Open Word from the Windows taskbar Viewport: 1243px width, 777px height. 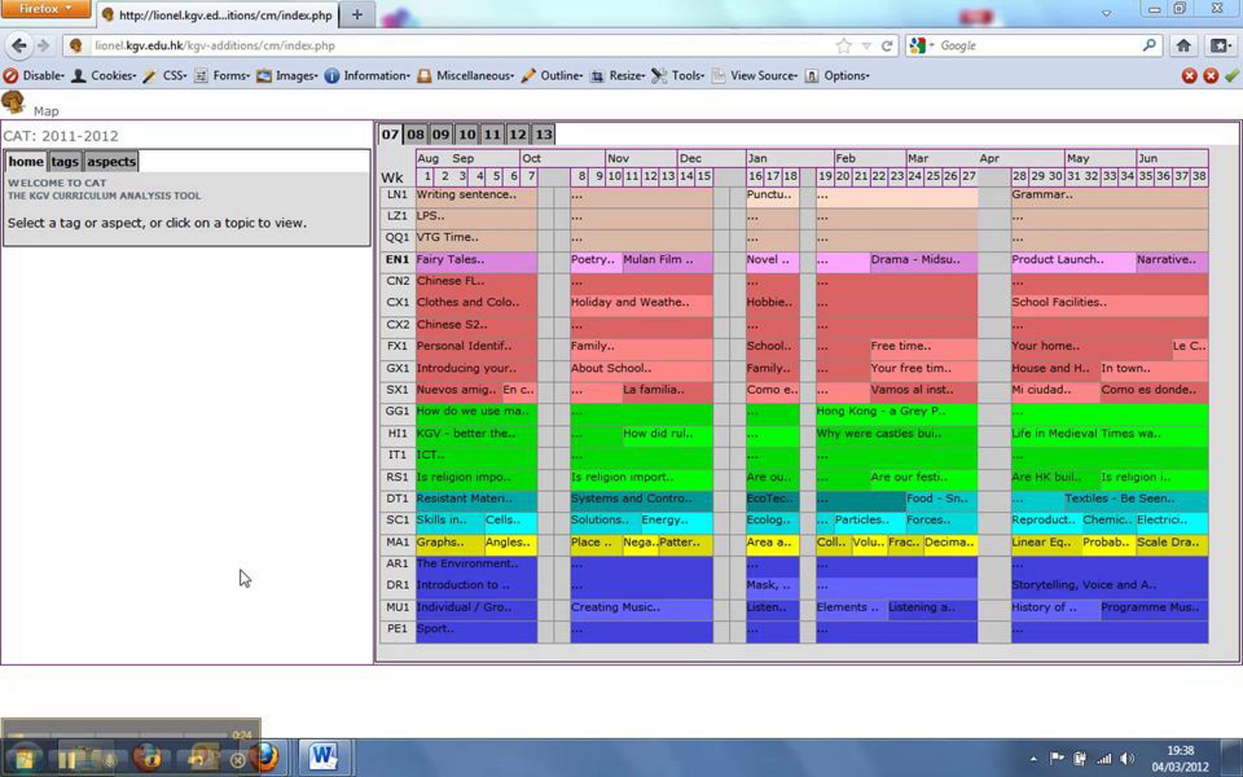(323, 757)
